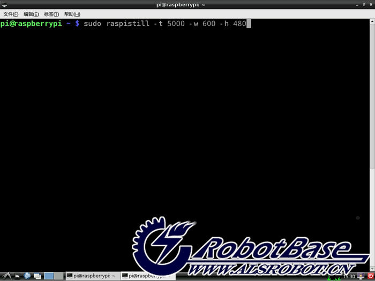Click the red power logout button
Viewport: 375px width, 281px height.
point(371,277)
